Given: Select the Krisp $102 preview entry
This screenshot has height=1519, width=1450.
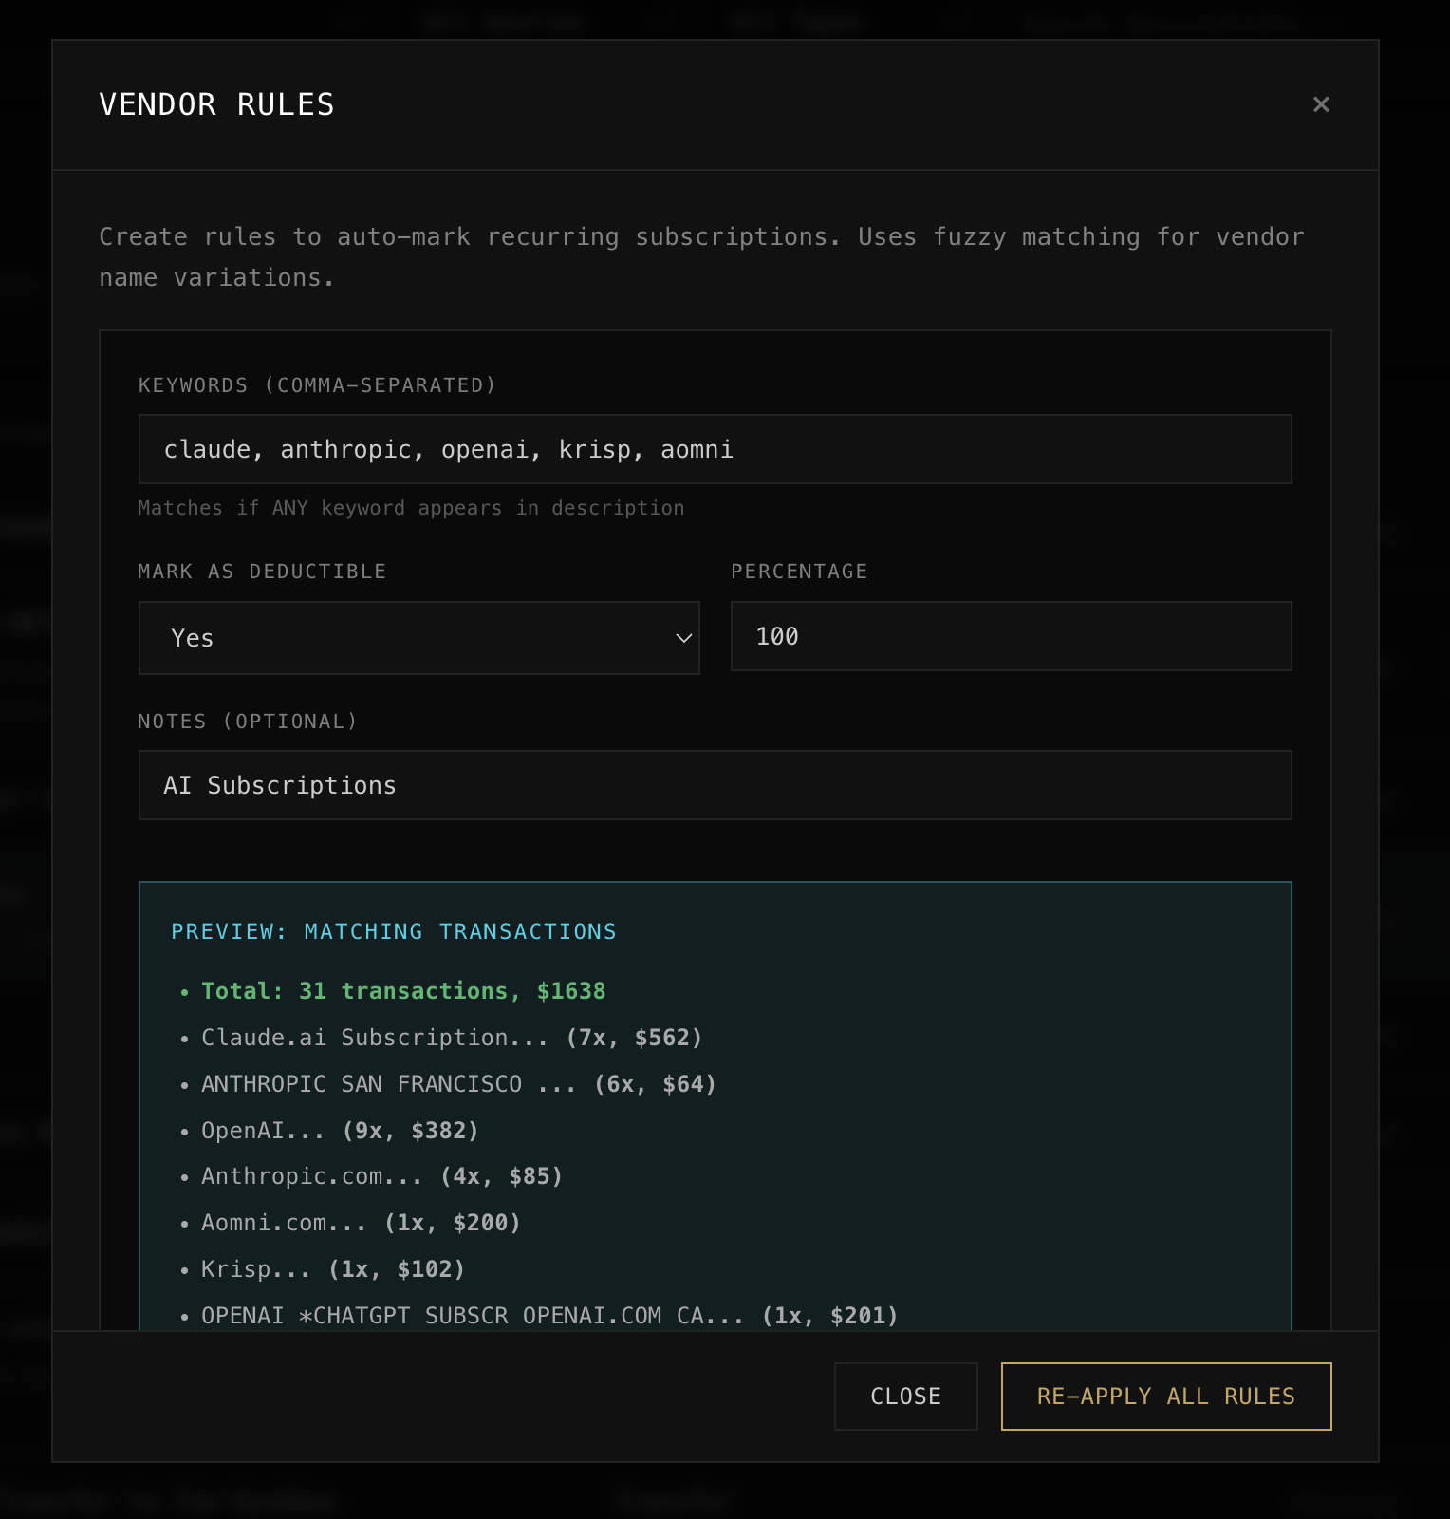Looking at the screenshot, I should 332,1269.
